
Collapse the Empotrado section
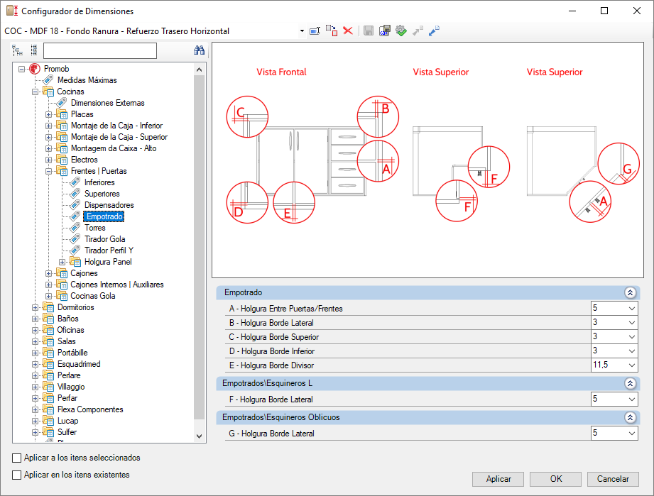tap(631, 292)
